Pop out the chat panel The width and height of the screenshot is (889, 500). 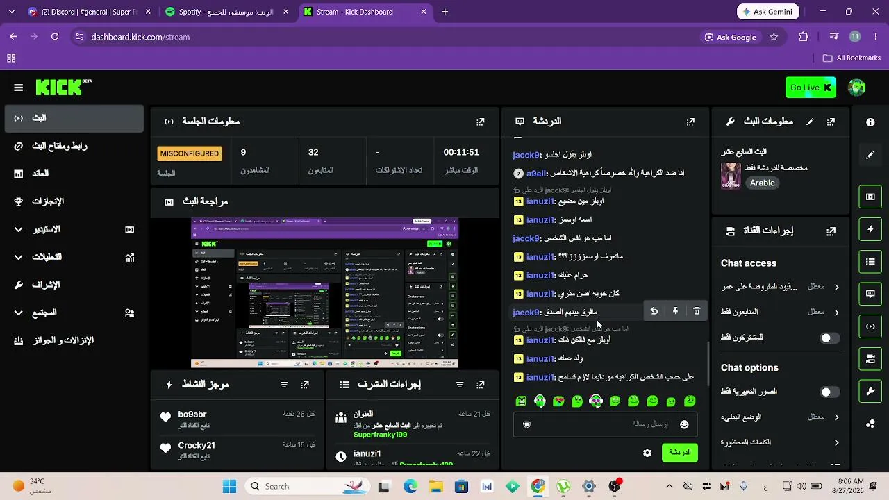point(690,122)
